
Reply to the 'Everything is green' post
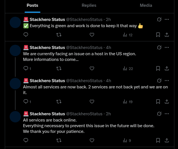[x=26, y=35]
